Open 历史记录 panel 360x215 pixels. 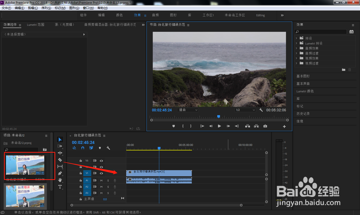(303, 114)
